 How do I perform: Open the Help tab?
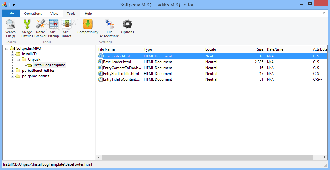(x=88, y=14)
